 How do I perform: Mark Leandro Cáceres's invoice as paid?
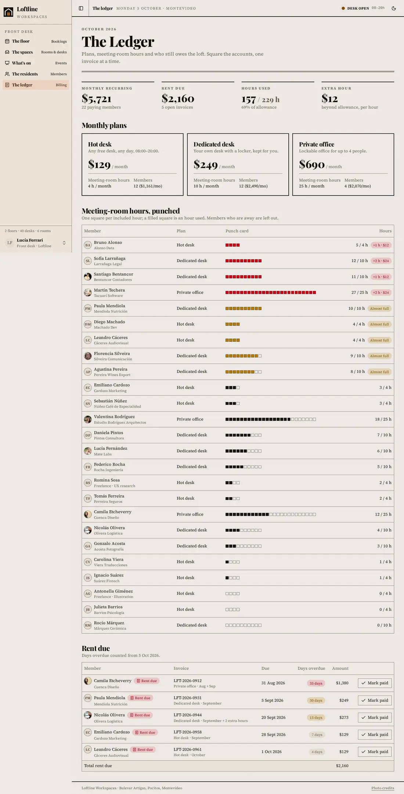[x=375, y=752]
